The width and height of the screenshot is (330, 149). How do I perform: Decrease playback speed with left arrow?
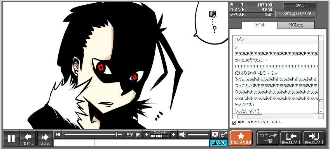(x=147, y=134)
